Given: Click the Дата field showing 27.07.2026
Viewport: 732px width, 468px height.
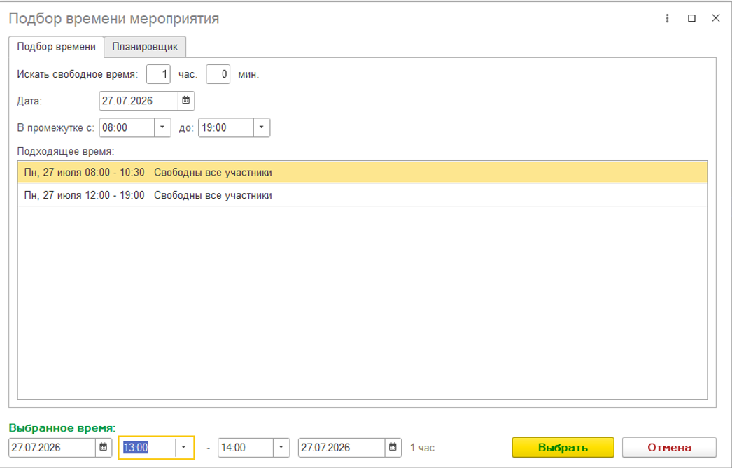Looking at the screenshot, I should point(139,101).
